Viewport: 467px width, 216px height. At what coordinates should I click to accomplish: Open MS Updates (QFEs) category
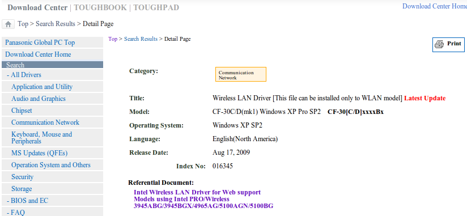pyautogui.click(x=52, y=153)
